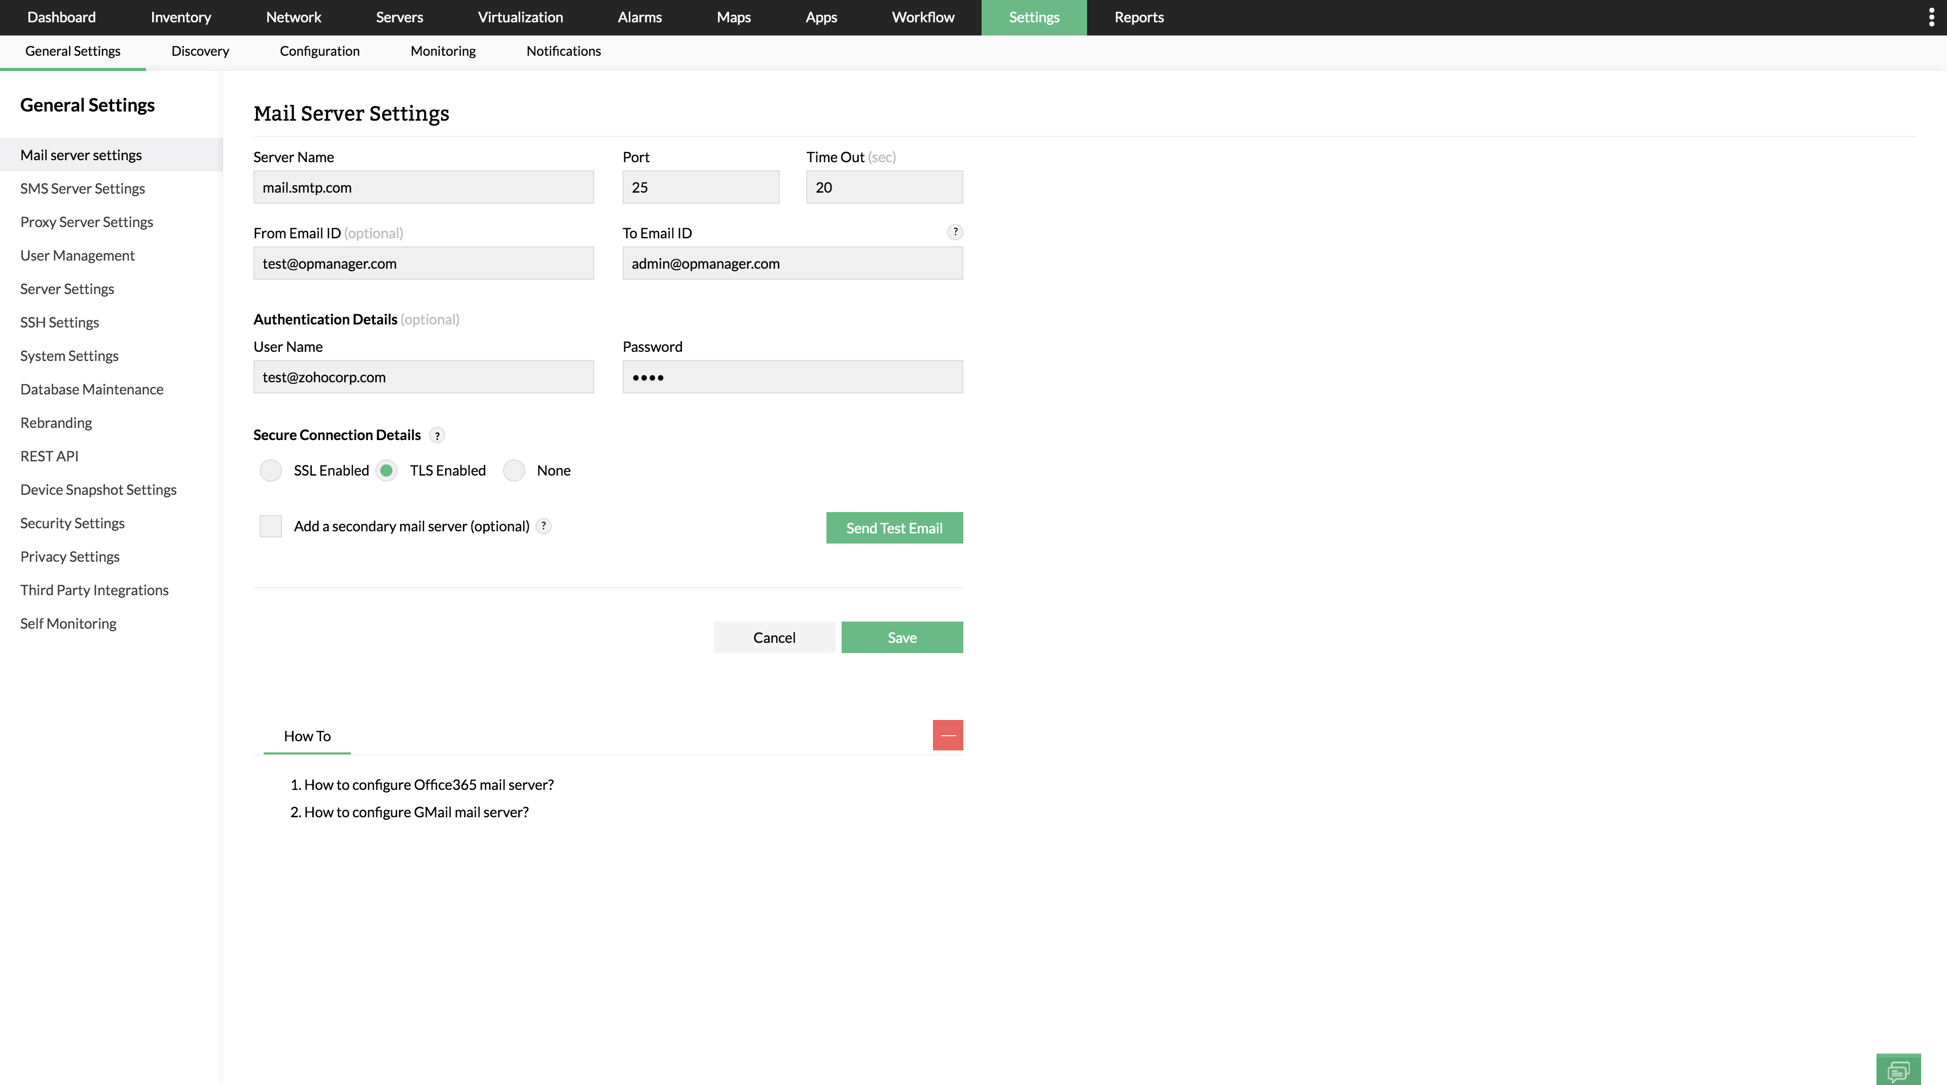Select the TLS Enabled radio button
Viewport: 1947px width, 1085px height.
[386, 471]
